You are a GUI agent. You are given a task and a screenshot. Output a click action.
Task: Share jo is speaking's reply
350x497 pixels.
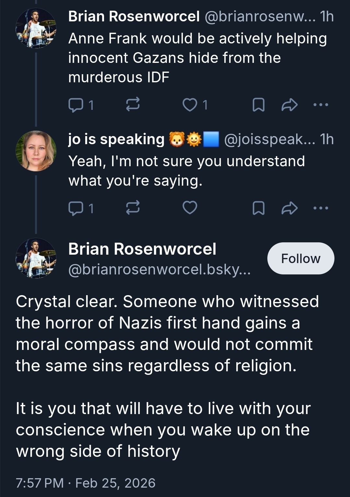tap(289, 208)
